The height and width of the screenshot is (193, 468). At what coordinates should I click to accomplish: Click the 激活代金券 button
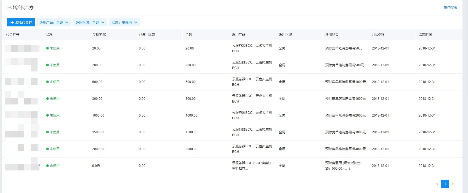tap(21, 23)
